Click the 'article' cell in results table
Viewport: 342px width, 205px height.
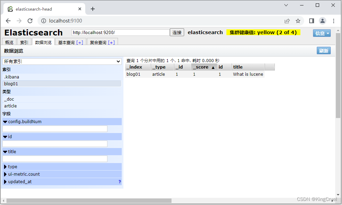click(x=159, y=74)
